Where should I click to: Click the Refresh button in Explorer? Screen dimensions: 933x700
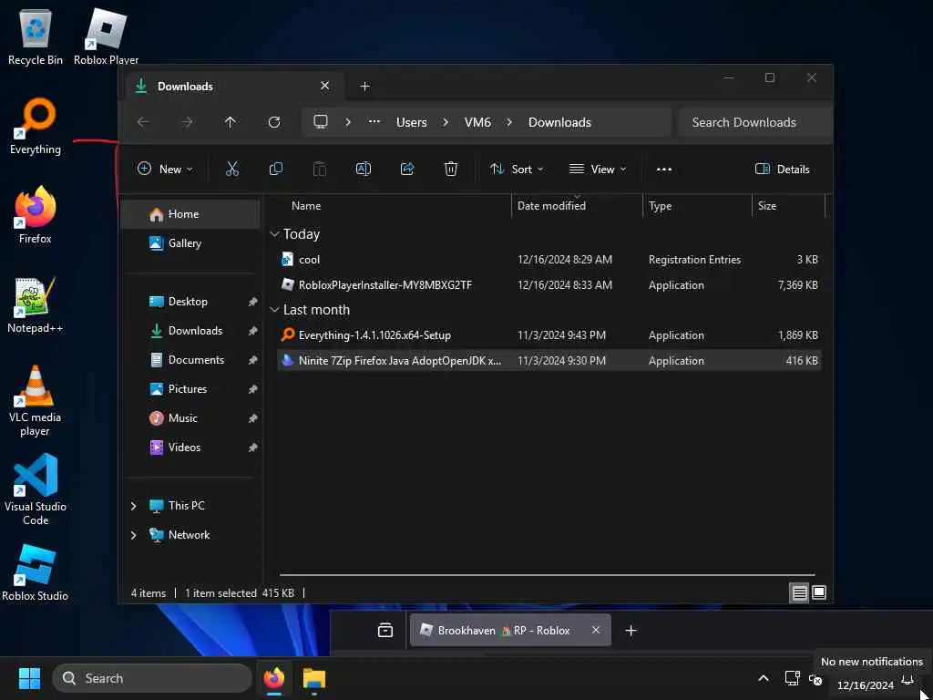[274, 122]
